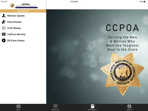The image size is (148, 111).
Task: Click the 46% battery percentage text
Action: 141,2
